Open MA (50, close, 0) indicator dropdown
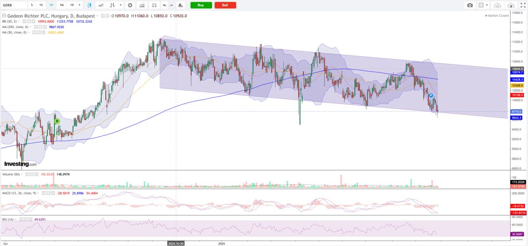The height and width of the screenshot is (246, 528). point(29,32)
